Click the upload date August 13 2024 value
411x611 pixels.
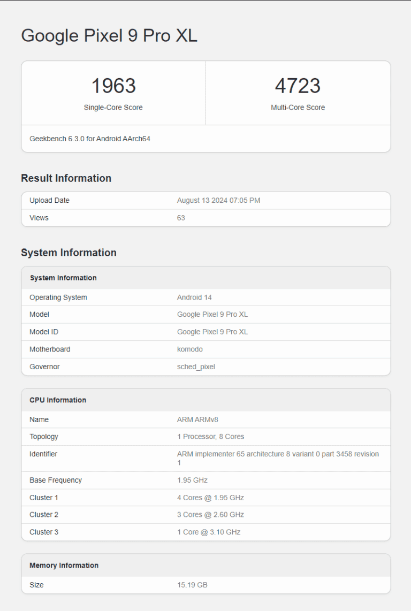click(x=218, y=201)
